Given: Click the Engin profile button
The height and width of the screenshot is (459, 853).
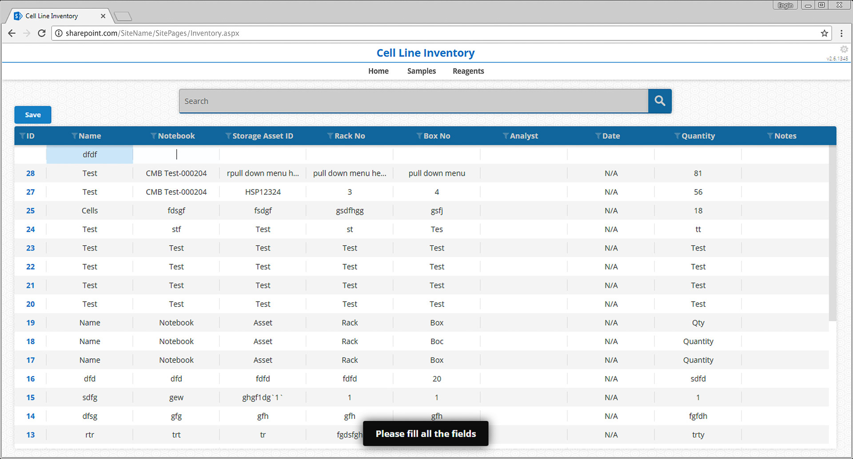Looking at the screenshot, I should (785, 5).
